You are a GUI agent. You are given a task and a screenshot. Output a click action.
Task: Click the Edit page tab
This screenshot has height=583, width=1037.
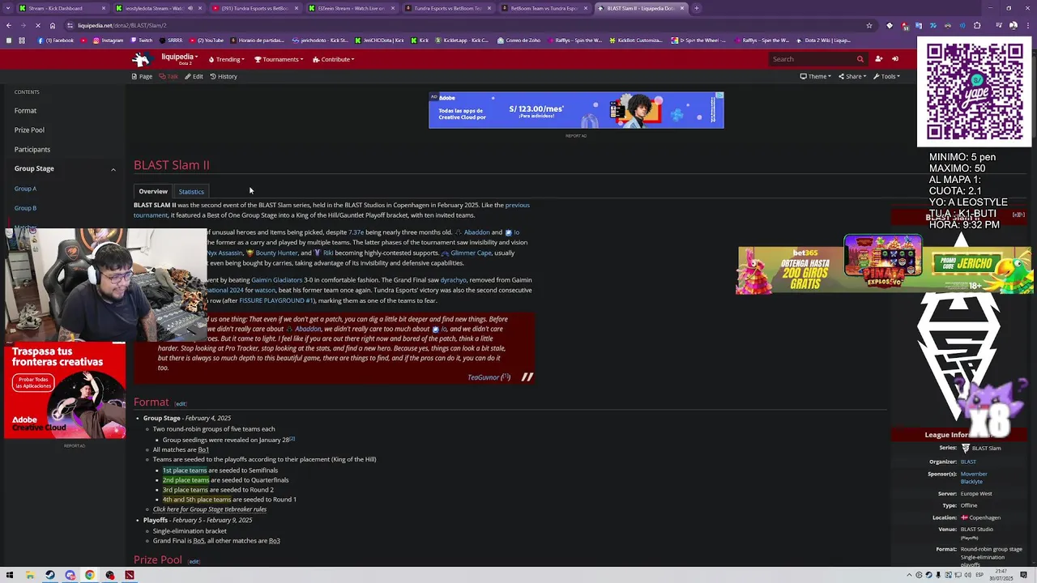(194, 76)
